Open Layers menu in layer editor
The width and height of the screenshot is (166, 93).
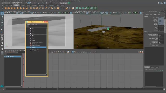pos(147,69)
